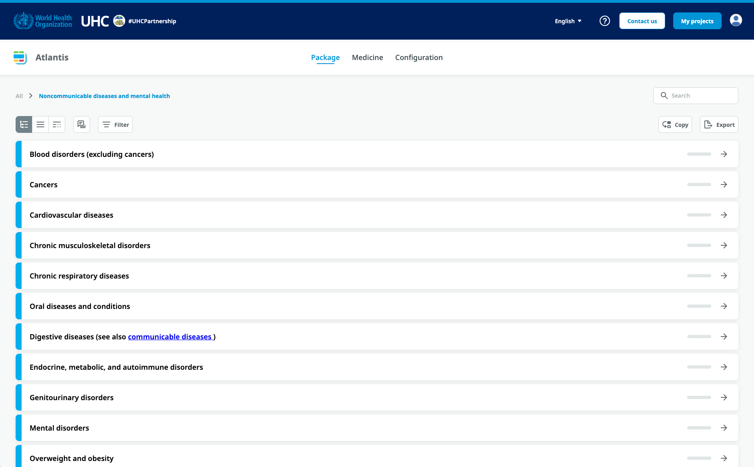Image resolution: width=754 pixels, height=467 pixels.
Task: Click the World Health Organization logo
Action: click(x=43, y=21)
